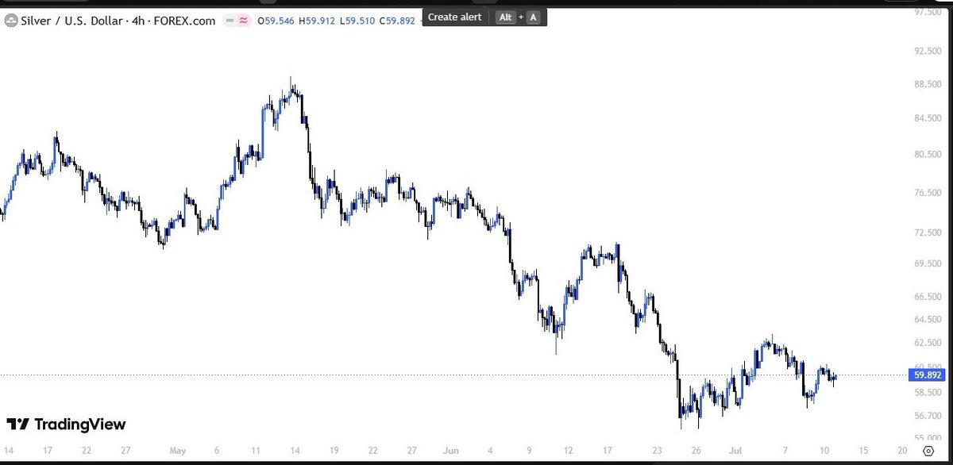
Task: Click date 19 on the time axis
Action: (x=333, y=451)
